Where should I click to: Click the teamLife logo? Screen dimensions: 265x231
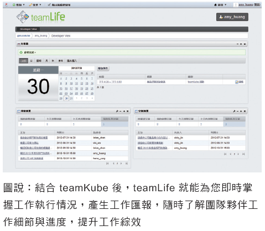click(x=41, y=17)
